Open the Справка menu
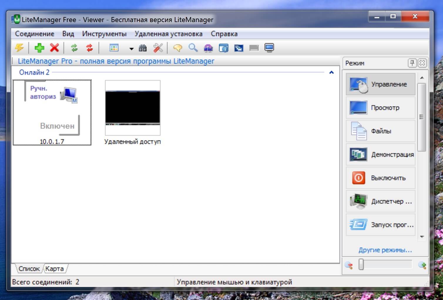The height and width of the screenshot is (300, 443). pyautogui.click(x=224, y=34)
